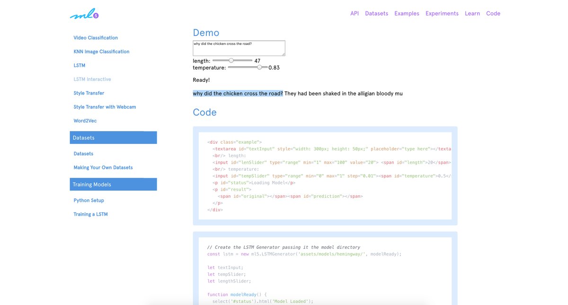Click the Training Models section header
This screenshot has width=568, height=305.
(113, 184)
